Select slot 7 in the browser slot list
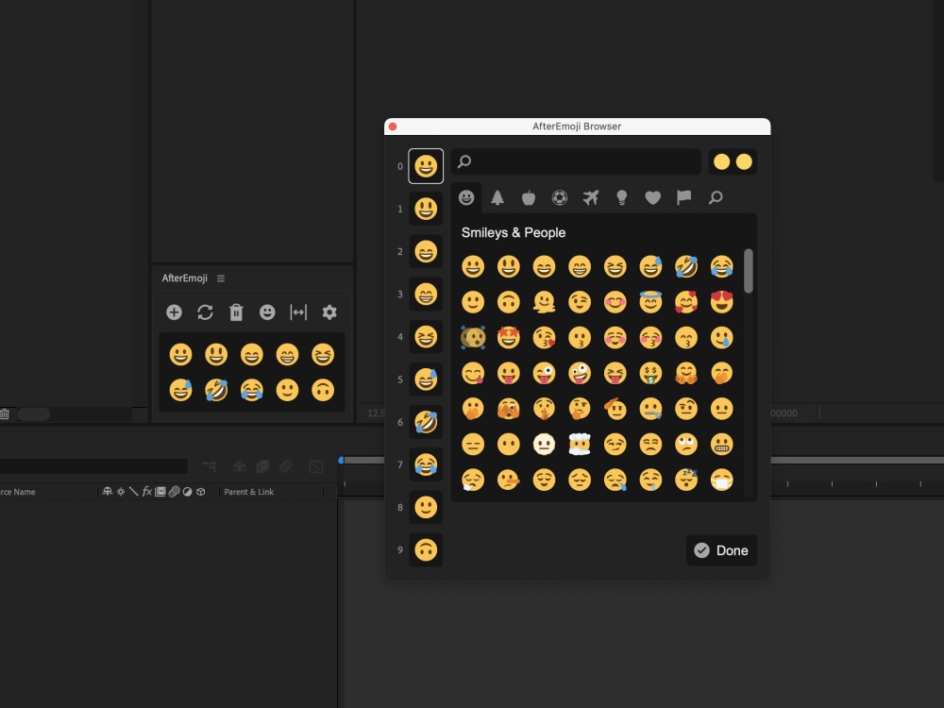Viewport: 944px width, 708px height. click(426, 464)
